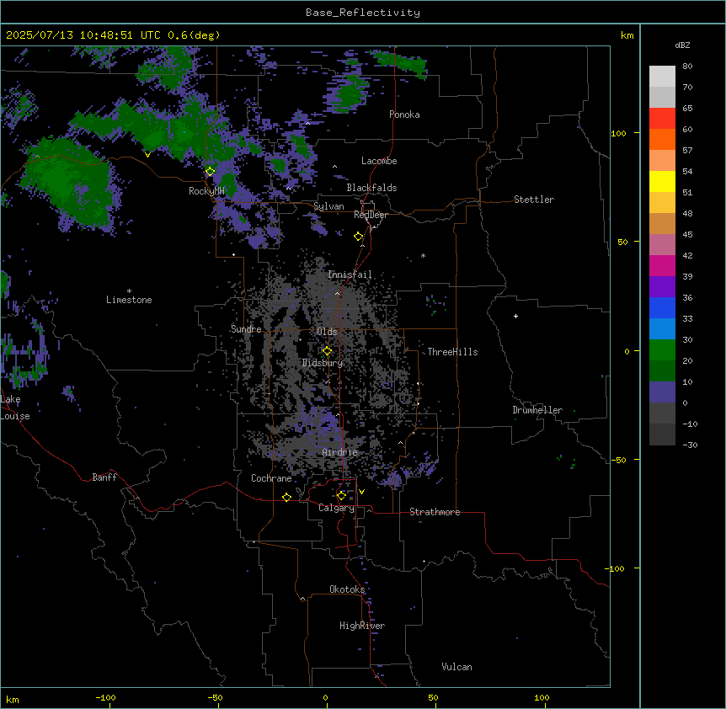The image size is (726, 709).
Task: Click the Ponoka city label
Action: pos(404,115)
